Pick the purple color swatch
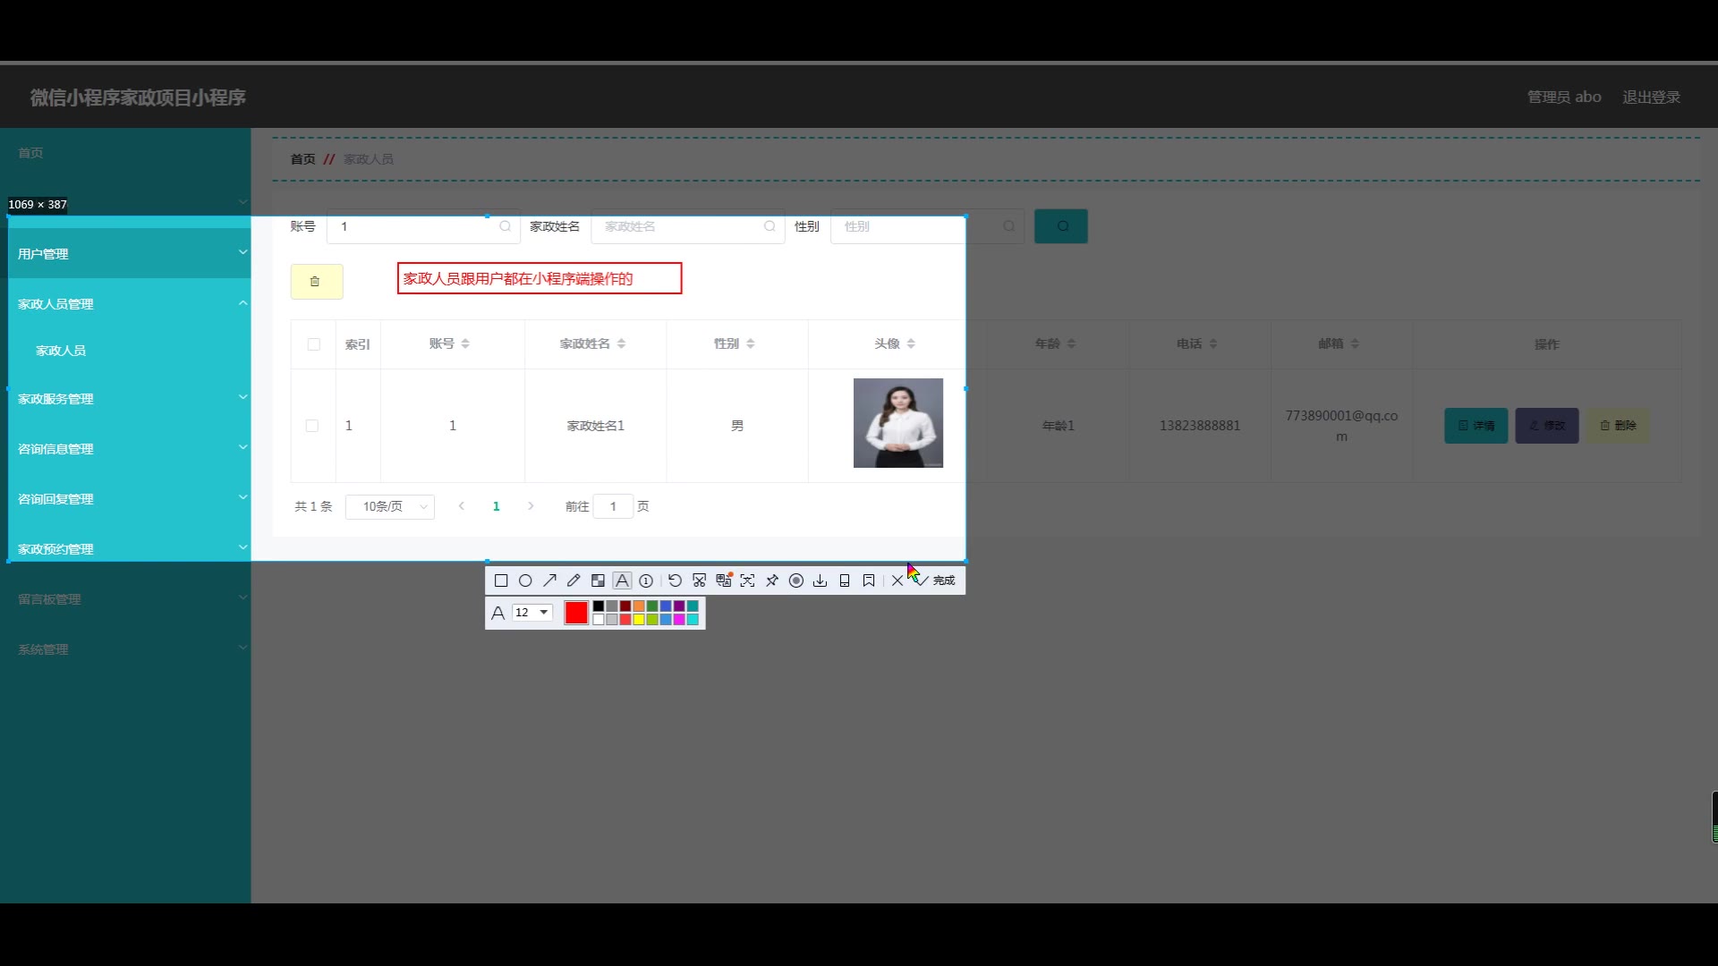 pyautogui.click(x=679, y=606)
